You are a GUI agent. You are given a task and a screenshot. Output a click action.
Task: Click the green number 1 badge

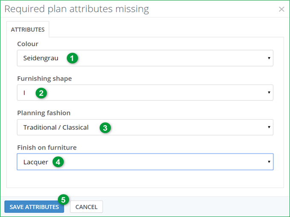(x=73, y=58)
